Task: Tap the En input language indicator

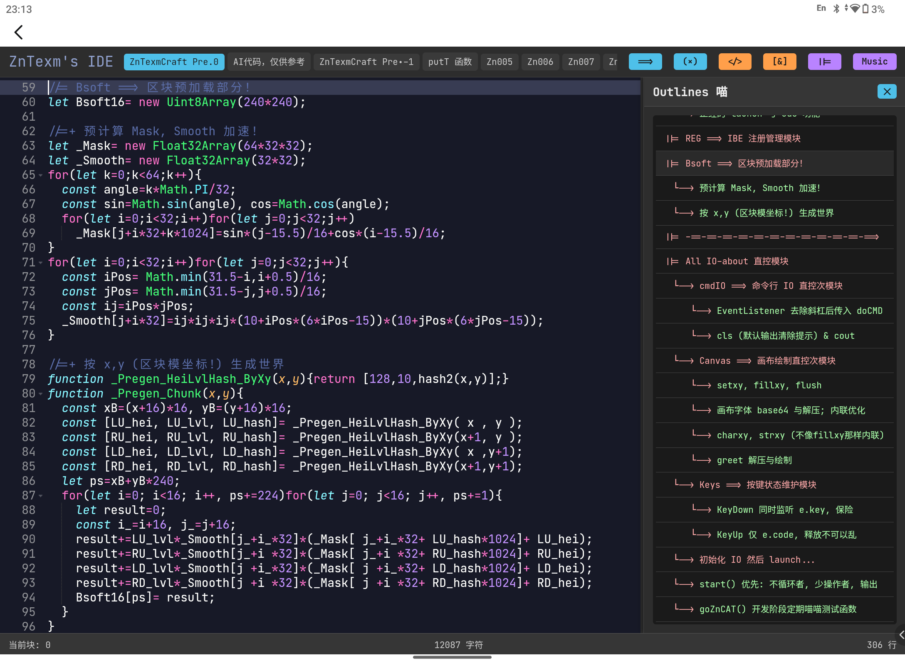Action: point(821,8)
